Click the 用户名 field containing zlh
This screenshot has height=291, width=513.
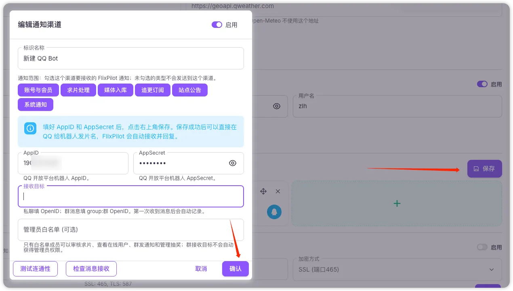tap(397, 106)
